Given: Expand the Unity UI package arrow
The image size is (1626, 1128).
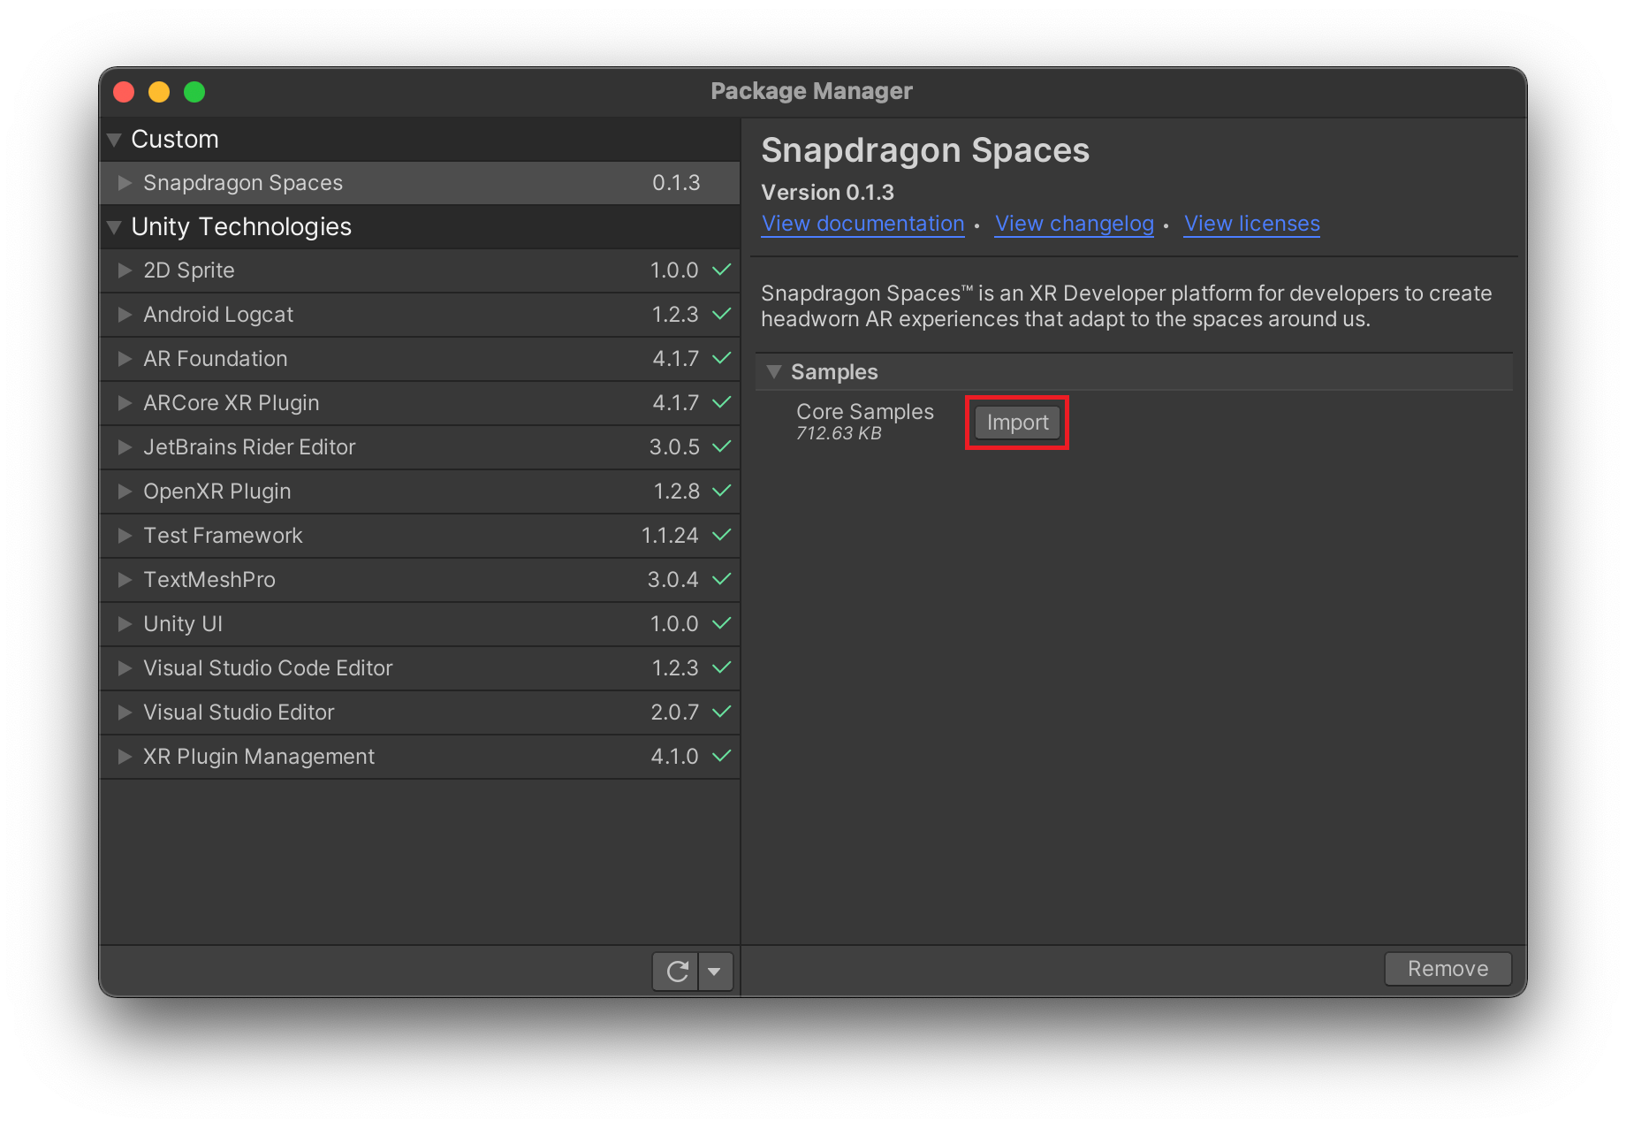Looking at the screenshot, I should pos(125,624).
